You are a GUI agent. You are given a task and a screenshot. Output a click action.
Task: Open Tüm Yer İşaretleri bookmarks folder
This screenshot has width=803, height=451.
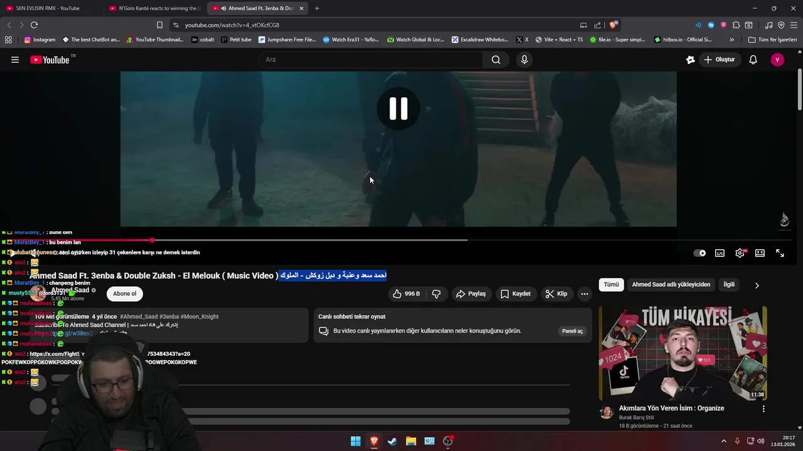pyautogui.click(x=772, y=39)
